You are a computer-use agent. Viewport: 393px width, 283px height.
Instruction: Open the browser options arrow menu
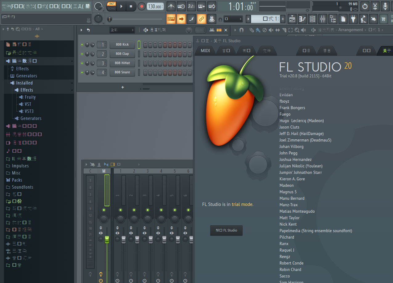click(x=3, y=29)
